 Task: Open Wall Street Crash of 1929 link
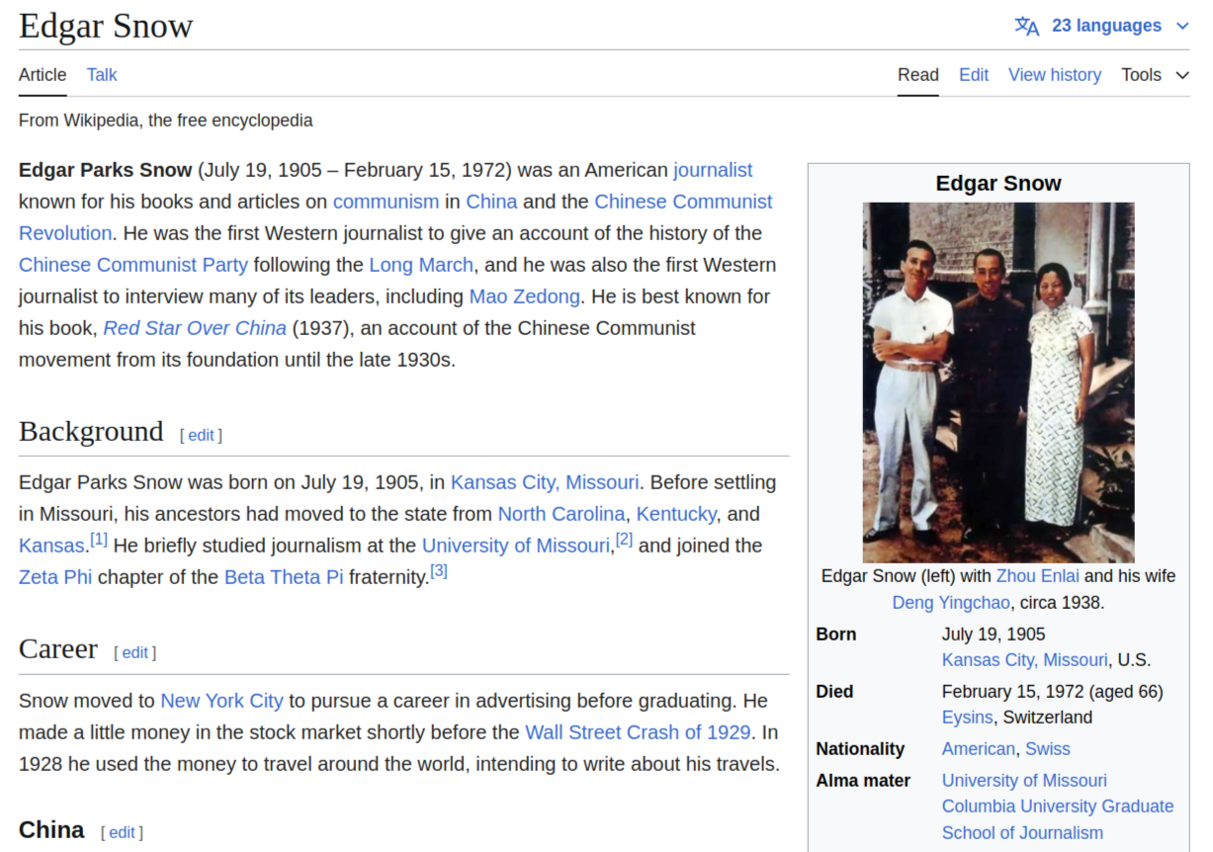coord(638,732)
